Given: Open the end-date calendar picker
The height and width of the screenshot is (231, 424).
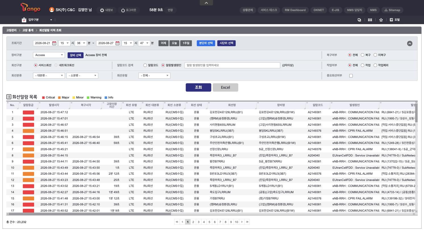Looking at the screenshot, I should click(x=117, y=43).
